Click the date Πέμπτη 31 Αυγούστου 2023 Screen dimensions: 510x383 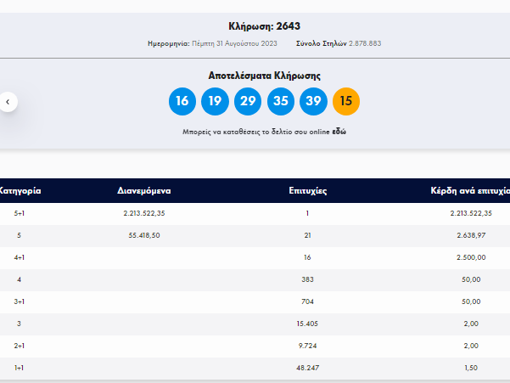tap(234, 43)
